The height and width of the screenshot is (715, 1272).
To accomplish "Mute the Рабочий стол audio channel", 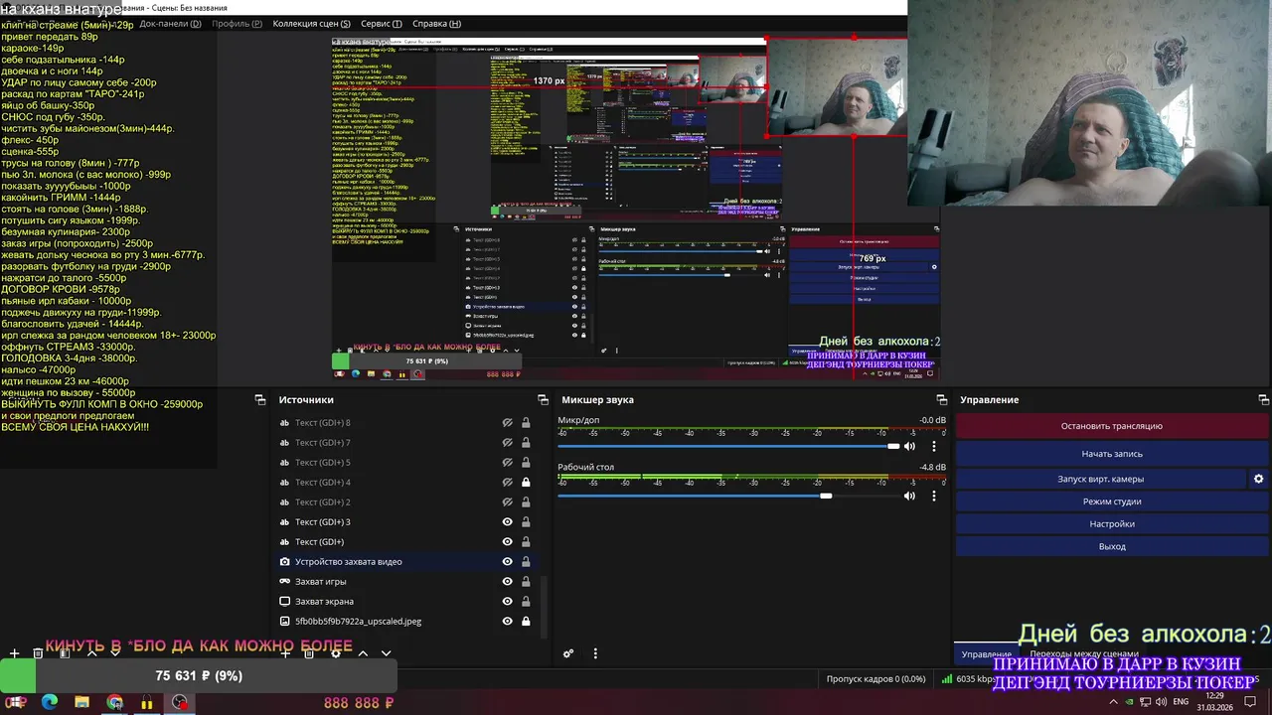I will click(909, 496).
